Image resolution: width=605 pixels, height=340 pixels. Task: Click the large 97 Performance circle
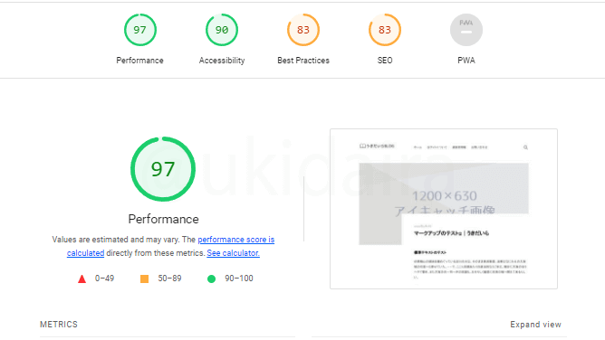point(163,169)
